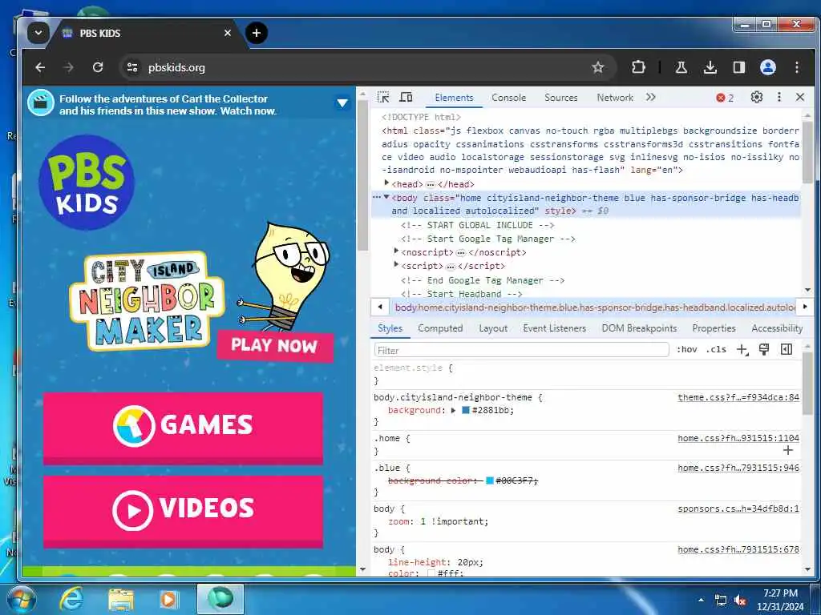Open the Styles pane tab
This screenshot has width=821, height=615.
click(x=390, y=328)
